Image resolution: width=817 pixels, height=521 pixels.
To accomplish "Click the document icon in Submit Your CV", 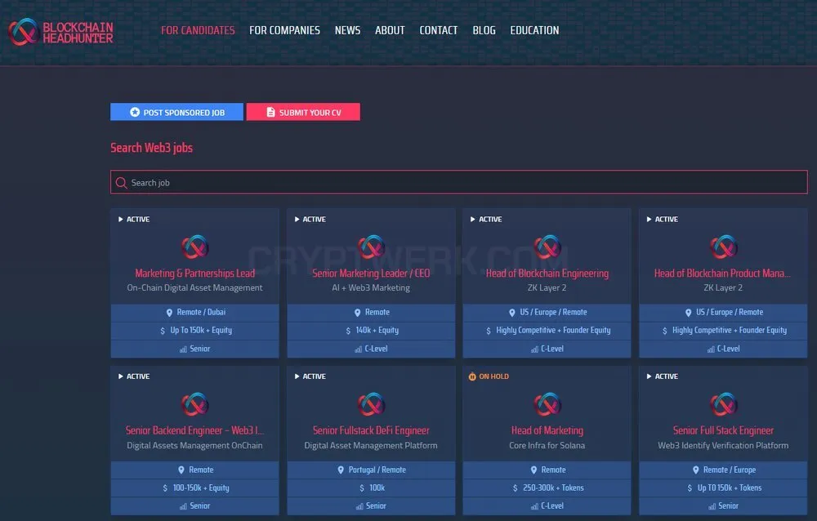I will [x=270, y=112].
